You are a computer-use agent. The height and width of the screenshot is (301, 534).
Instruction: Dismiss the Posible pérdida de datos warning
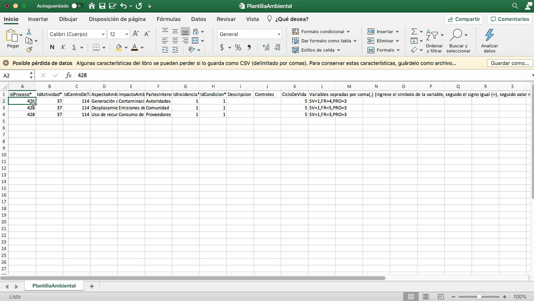tap(6, 63)
